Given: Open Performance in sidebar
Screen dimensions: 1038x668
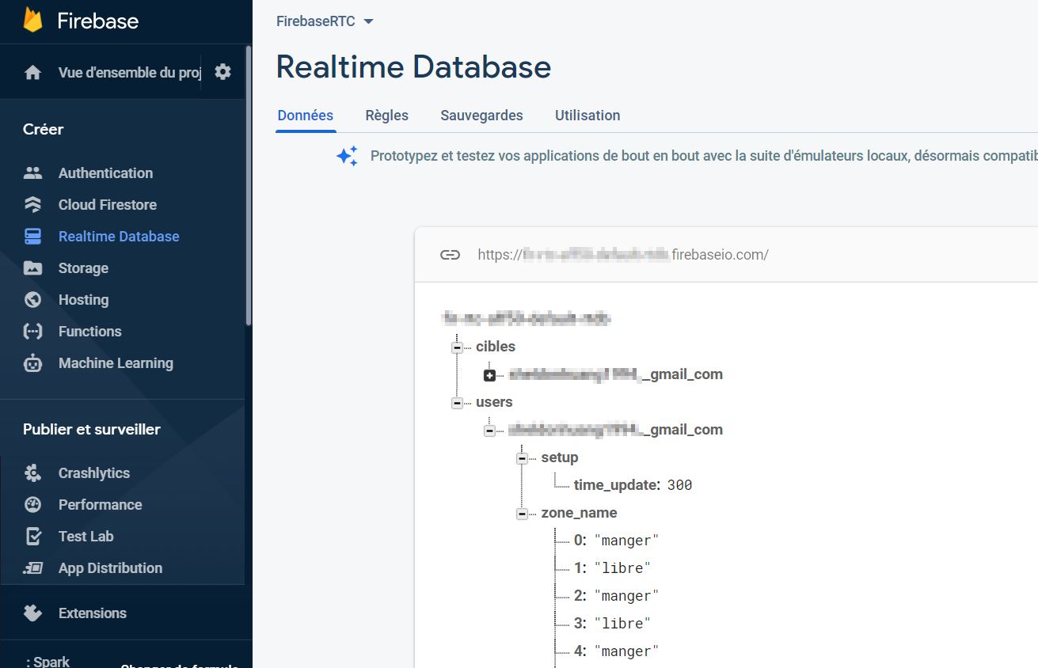Looking at the screenshot, I should (100, 504).
